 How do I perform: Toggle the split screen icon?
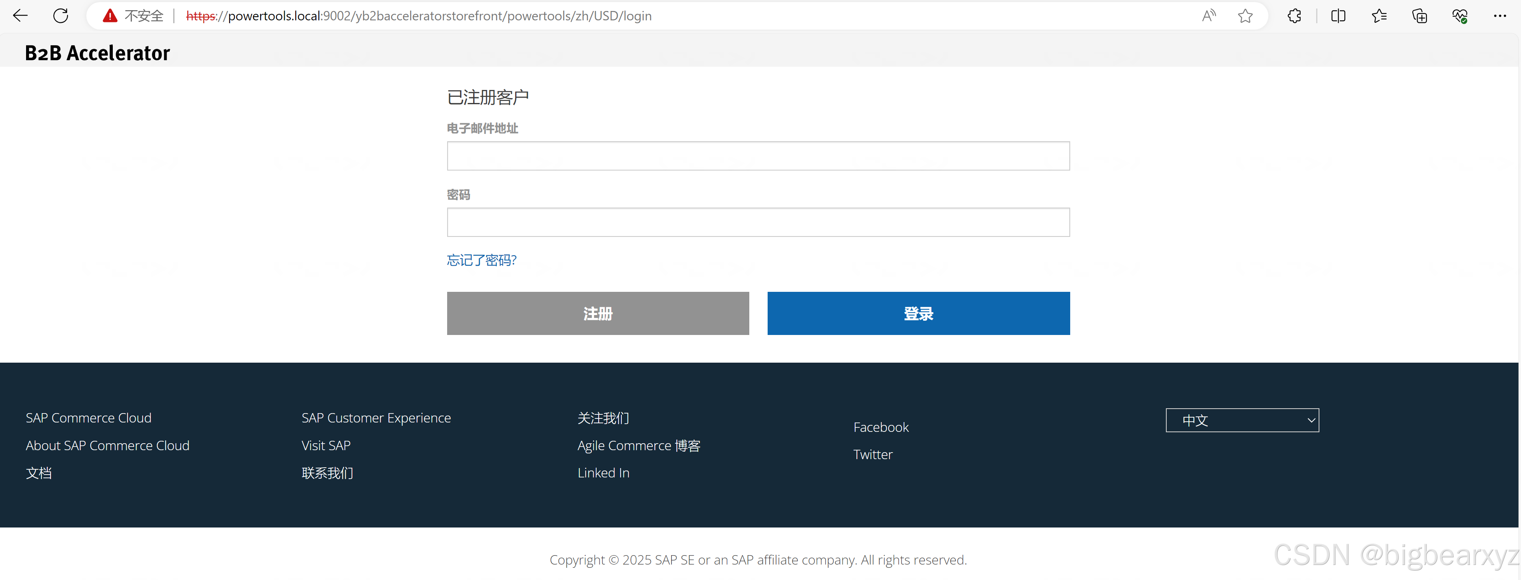point(1339,16)
